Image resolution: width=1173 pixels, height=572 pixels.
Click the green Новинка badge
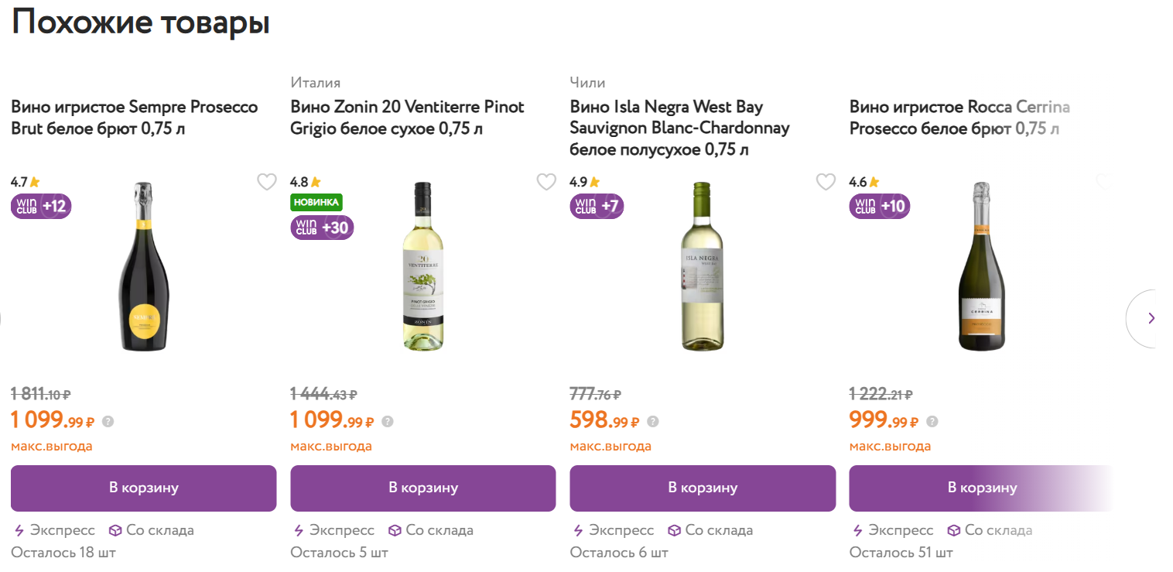(316, 203)
